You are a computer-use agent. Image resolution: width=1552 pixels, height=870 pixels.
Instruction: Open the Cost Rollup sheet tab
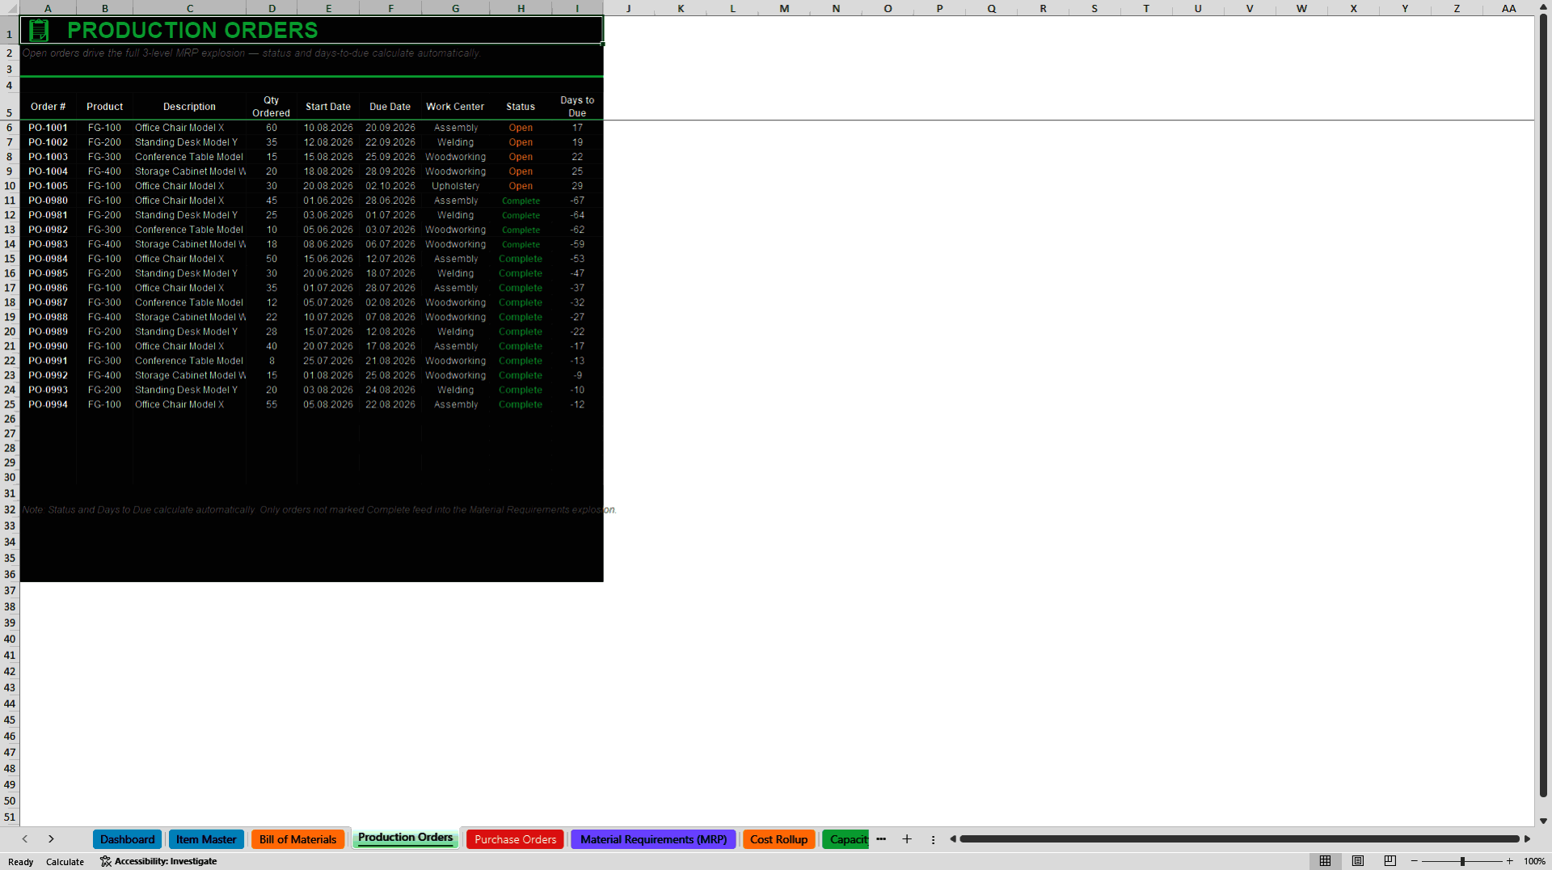[778, 839]
